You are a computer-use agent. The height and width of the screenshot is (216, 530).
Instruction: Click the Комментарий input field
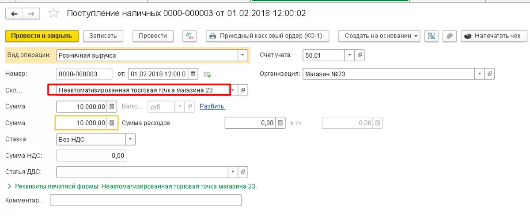pos(146,201)
